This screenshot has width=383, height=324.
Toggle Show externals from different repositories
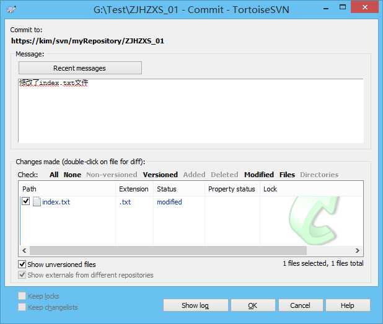click(22, 274)
